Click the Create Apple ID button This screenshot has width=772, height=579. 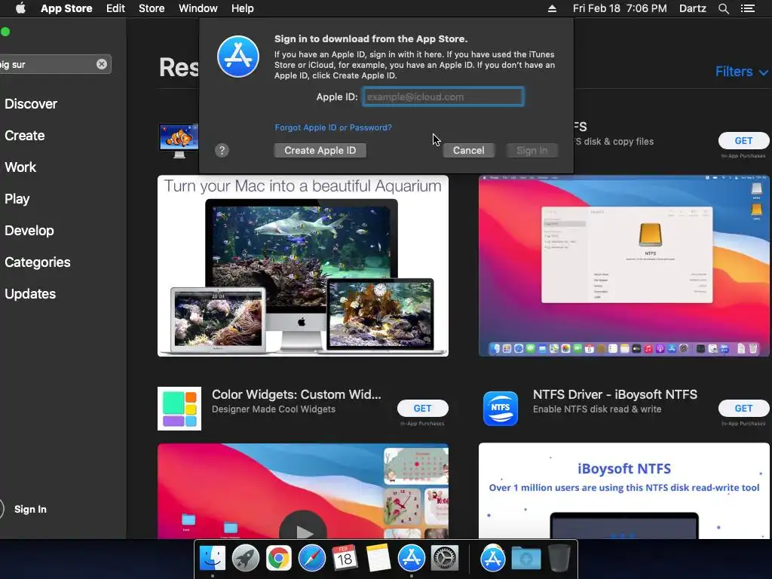(320, 151)
